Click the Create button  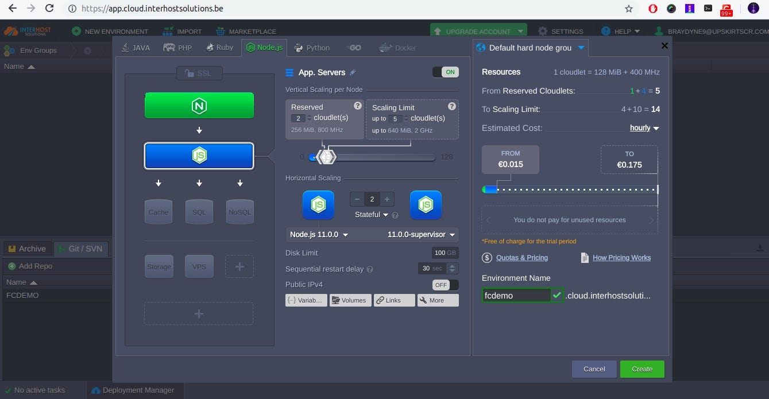tap(642, 369)
